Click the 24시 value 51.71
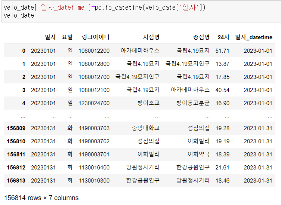Image resolution: width=281 pixels, height=205 pixels. (222, 51)
